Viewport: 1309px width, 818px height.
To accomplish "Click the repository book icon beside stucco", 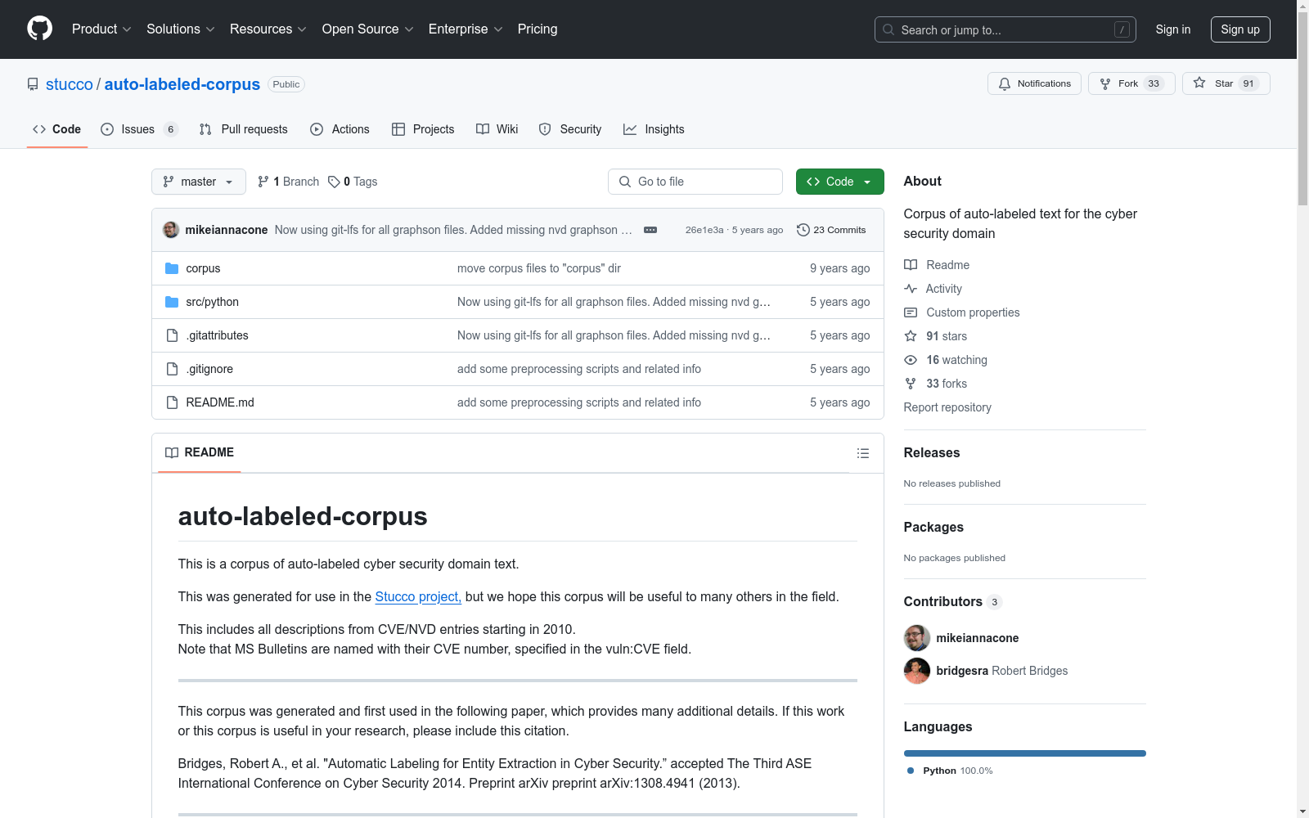I will [33, 84].
